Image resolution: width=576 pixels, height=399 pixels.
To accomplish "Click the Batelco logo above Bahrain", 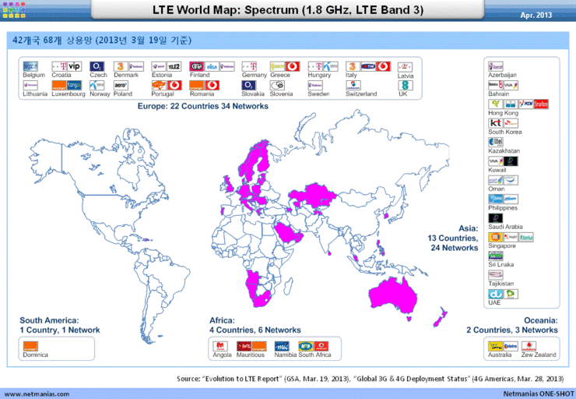I will 496,85.
